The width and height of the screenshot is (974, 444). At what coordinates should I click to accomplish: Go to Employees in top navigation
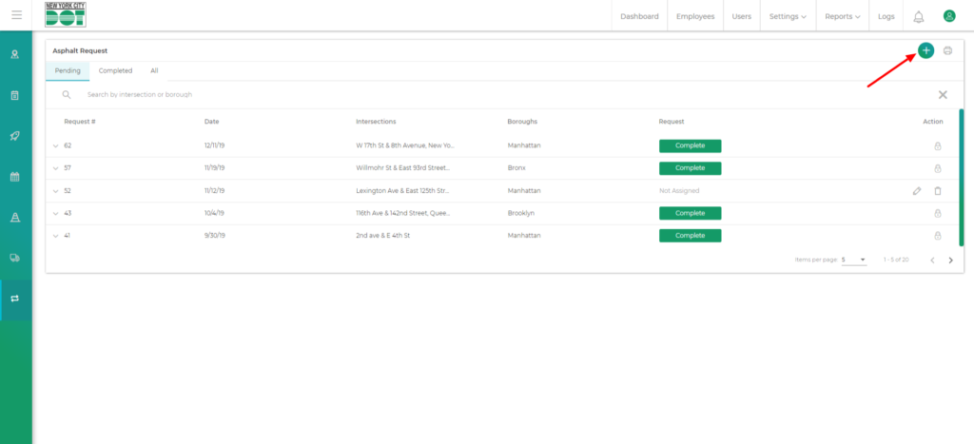tap(695, 16)
